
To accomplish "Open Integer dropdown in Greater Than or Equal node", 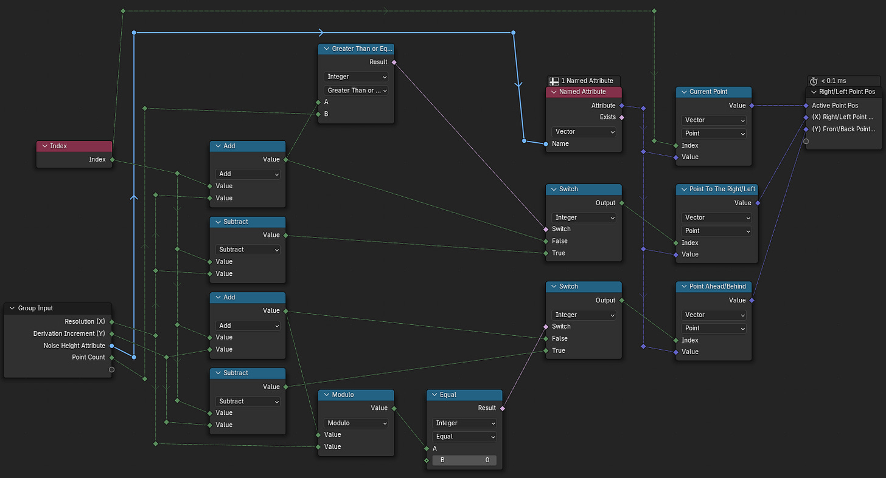I will [x=357, y=77].
